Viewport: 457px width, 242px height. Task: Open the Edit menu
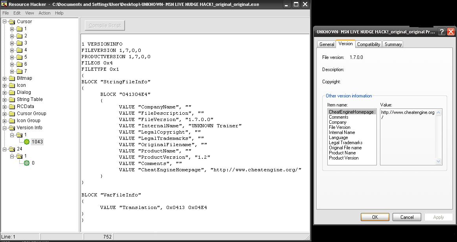(17, 13)
